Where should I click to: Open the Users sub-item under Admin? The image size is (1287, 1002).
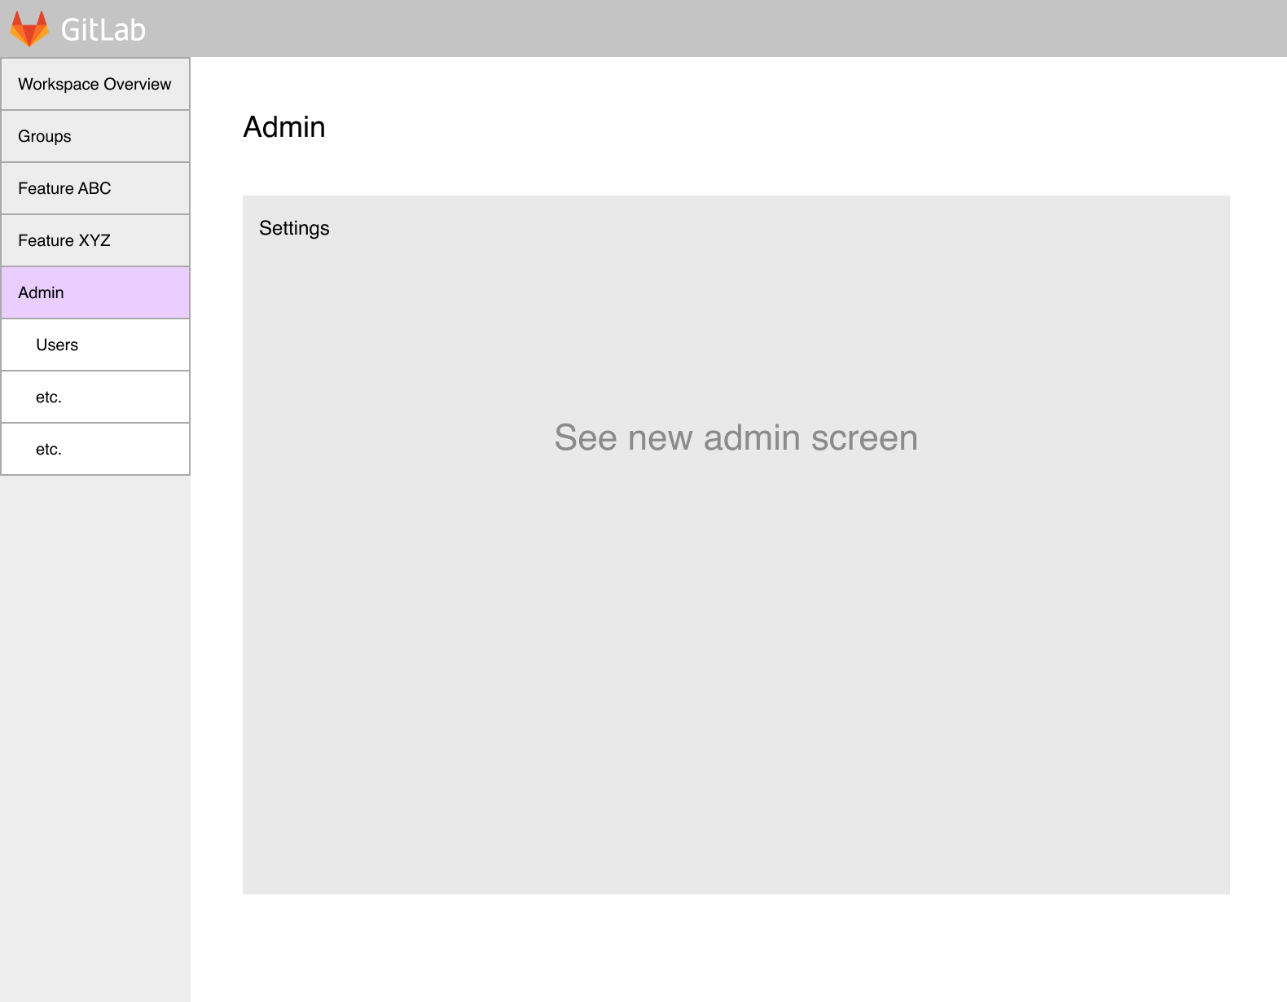click(95, 345)
